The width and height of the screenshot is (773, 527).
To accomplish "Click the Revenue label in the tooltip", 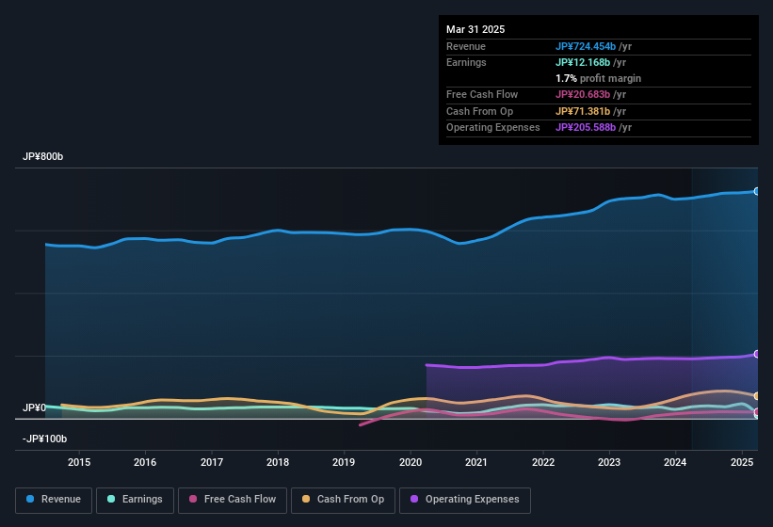I will (x=466, y=46).
